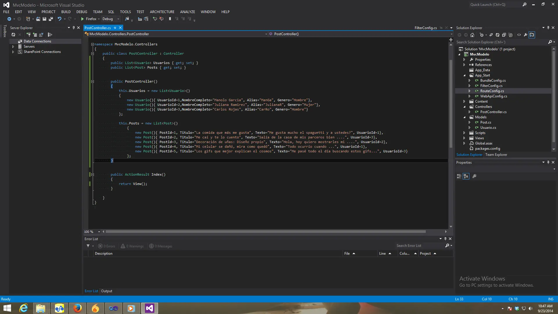The height and width of the screenshot is (314, 558).
Task: Open the zoom level 100 % dropdown
Action: click(x=99, y=232)
